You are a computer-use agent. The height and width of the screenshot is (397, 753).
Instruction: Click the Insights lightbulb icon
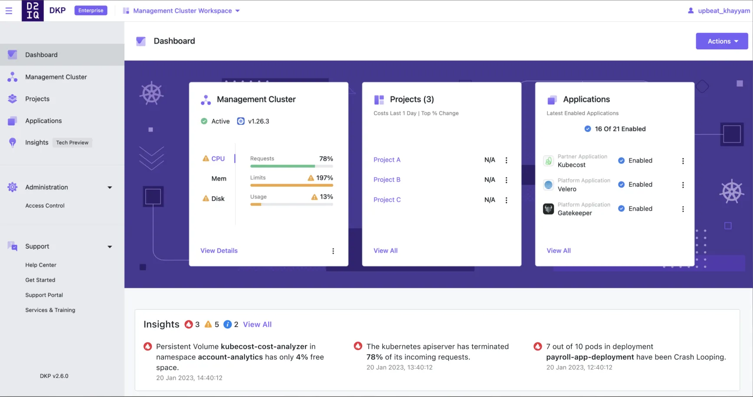pyautogui.click(x=12, y=143)
